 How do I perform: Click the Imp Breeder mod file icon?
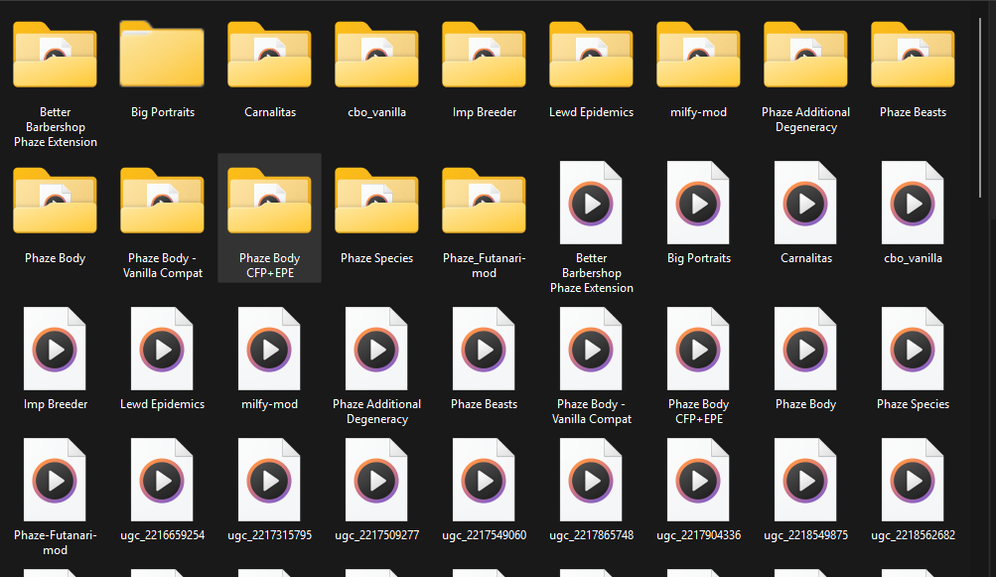[x=55, y=349]
